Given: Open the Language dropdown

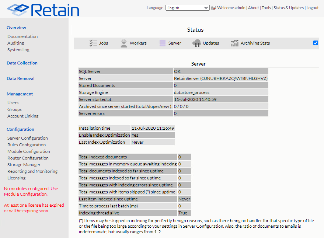Looking at the screenshot, I should 187,8.
